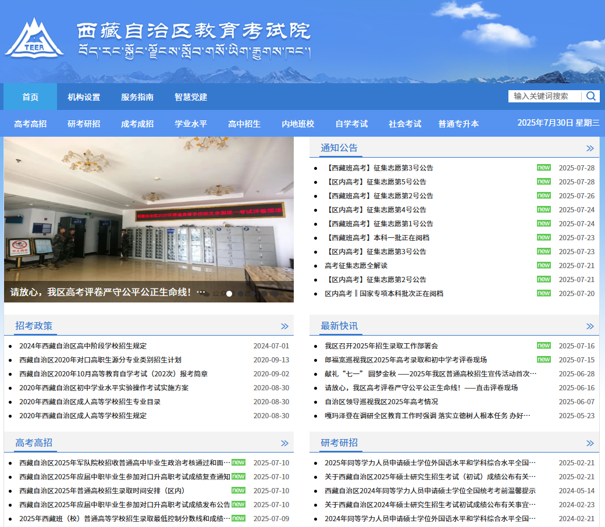Viewport: 605px width, 527px height.
Task: Select 普通专升本 in navigation bar
Action: (x=458, y=124)
